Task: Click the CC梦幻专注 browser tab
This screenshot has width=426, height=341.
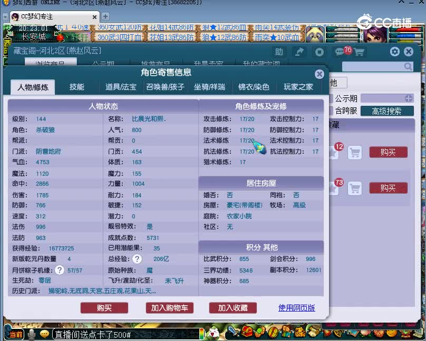Action: (x=54, y=17)
